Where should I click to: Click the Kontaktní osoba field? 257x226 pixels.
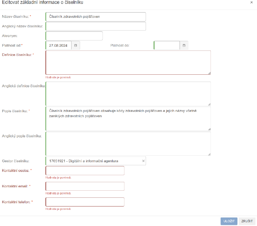pyautogui.click(x=85, y=171)
